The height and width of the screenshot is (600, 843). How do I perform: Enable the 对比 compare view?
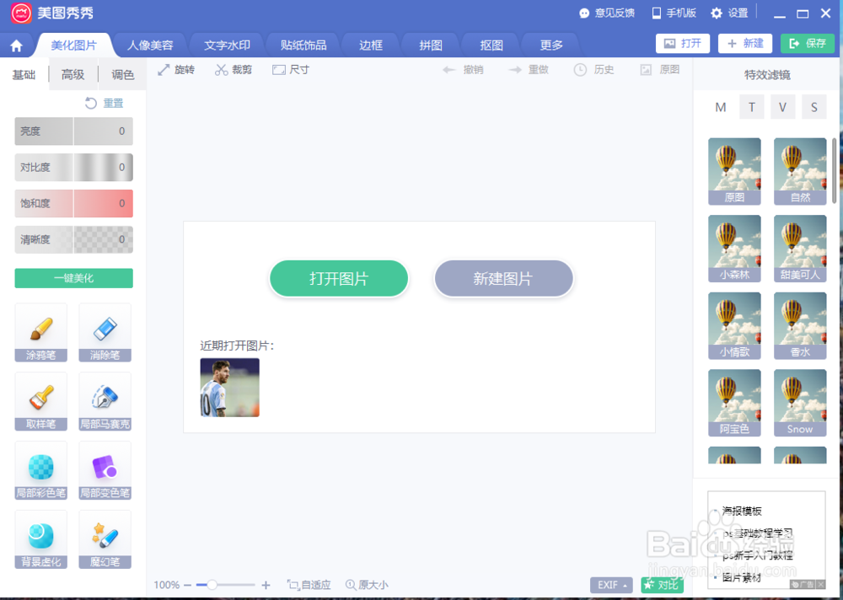tap(663, 584)
